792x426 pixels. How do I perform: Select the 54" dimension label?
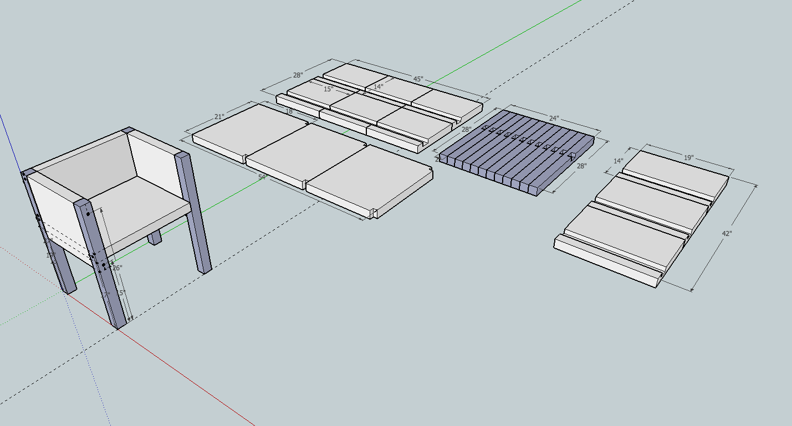click(x=263, y=177)
